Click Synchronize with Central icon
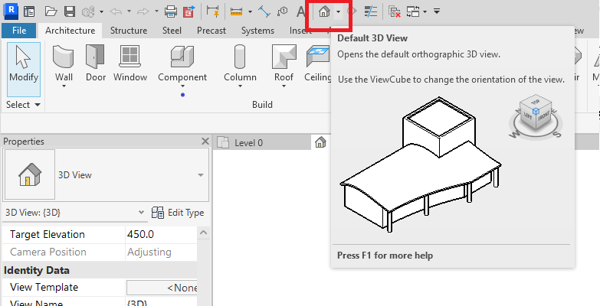600x306 pixels. [88, 11]
